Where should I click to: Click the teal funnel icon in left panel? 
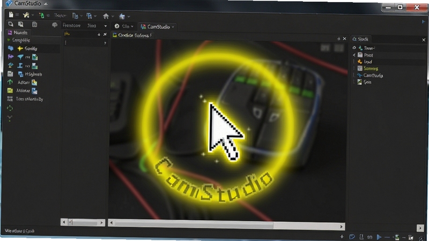click(x=20, y=57)
